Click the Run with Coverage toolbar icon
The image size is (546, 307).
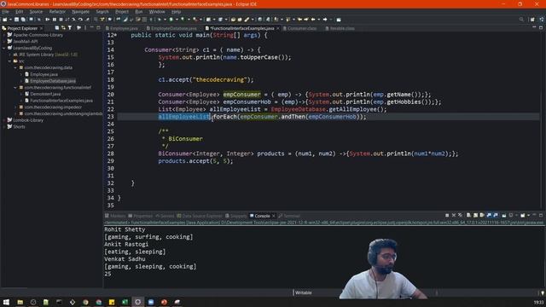[x=183, y=20]
